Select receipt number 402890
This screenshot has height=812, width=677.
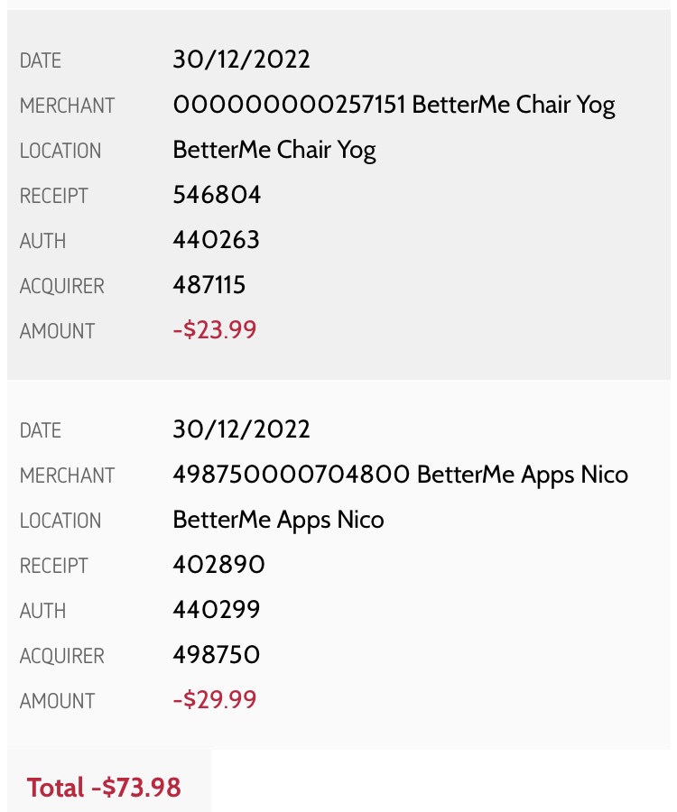[x=218, y=565]
